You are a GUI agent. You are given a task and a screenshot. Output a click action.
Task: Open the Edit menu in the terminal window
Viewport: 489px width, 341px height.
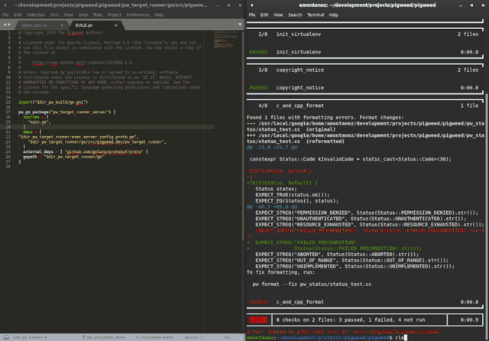pos(264,15)
